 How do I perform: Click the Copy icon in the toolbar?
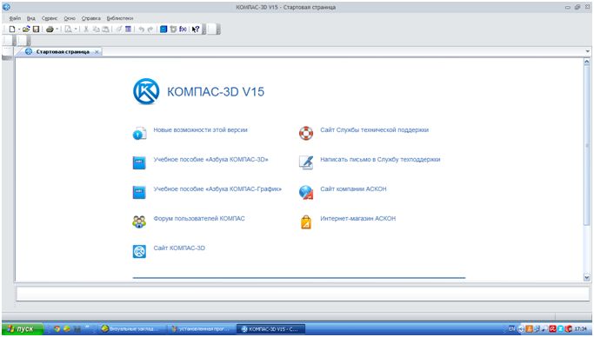(97, 30)
